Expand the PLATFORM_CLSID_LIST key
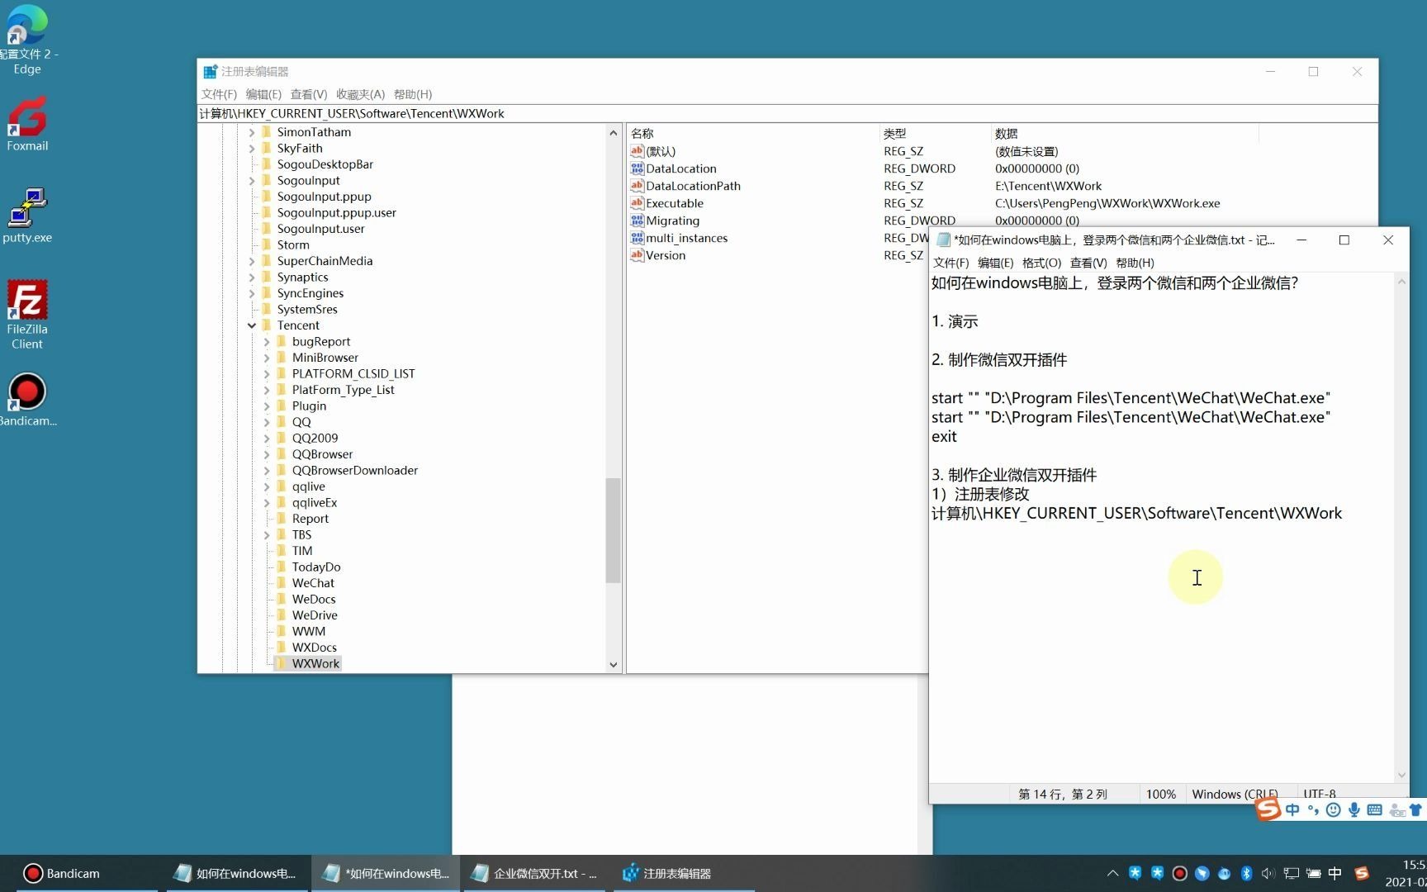1427x892 pixels. (267, 374)
